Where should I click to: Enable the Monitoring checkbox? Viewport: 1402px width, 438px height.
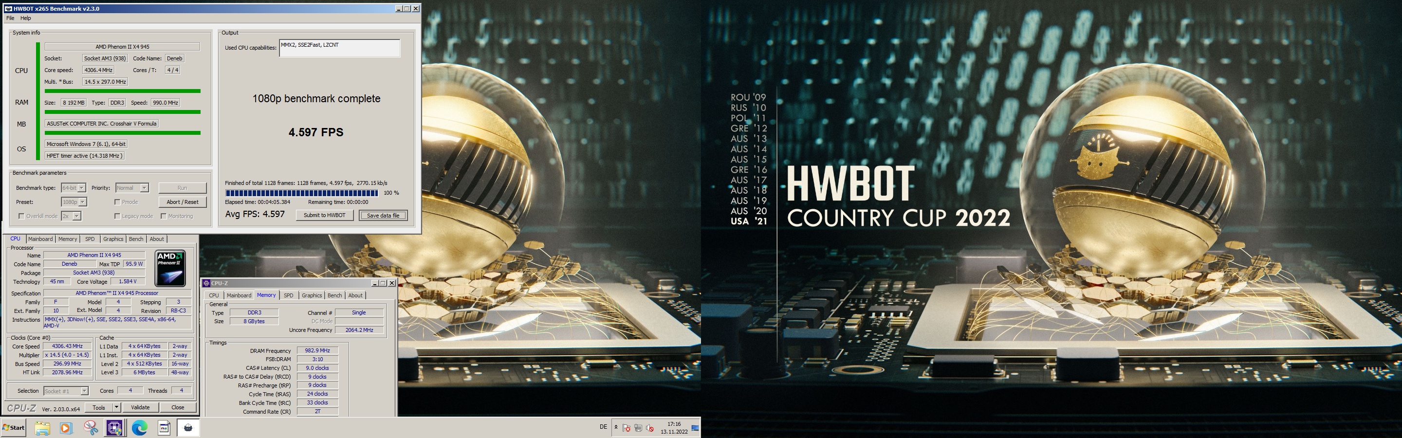[x=163, y=216]
